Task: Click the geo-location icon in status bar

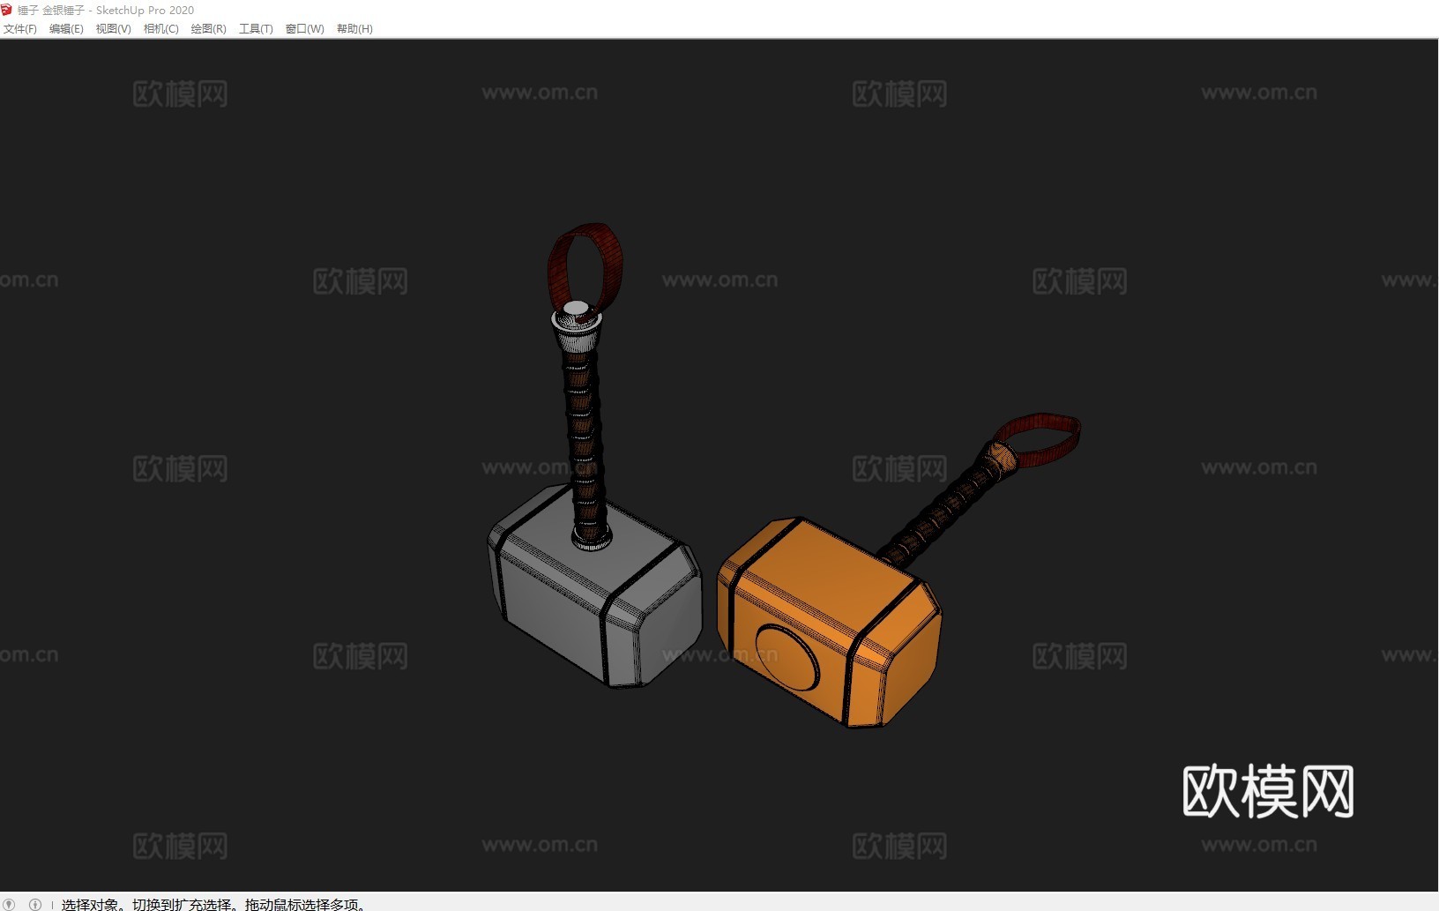Action: click(x=10, y=904)
